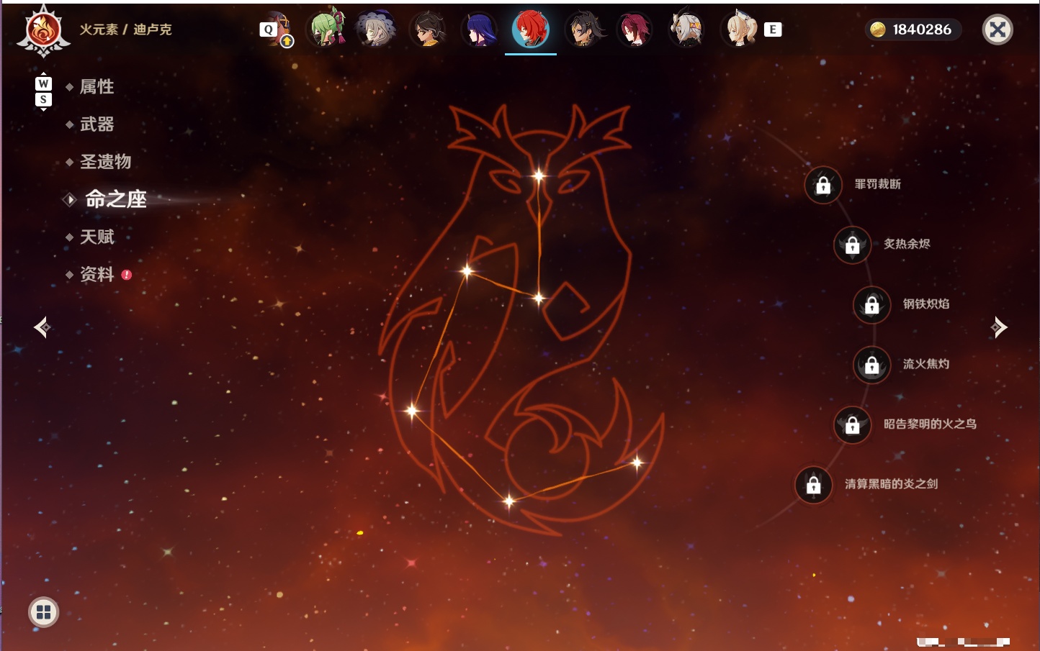The image size is (1040, 651).
Task: Click the lock icon beside 清算黑暗的炎之剑
Action: pyautogui.click(x=813, y=485)
